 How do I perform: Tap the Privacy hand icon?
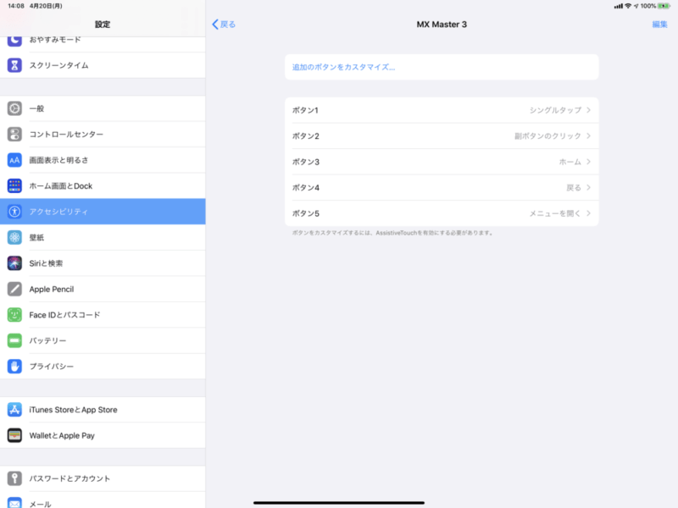(x=14, y=367)
